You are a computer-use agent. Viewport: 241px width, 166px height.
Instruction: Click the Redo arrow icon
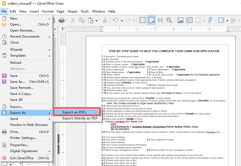point(128,20)
